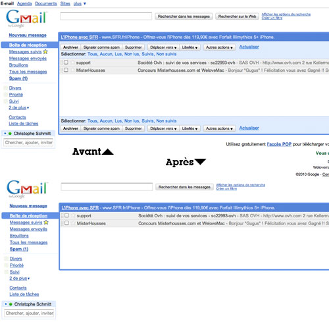Open 'Liste de tâches' in the Après sidebar
Viewport: 329px width, 324px height.
pos(24,294)
